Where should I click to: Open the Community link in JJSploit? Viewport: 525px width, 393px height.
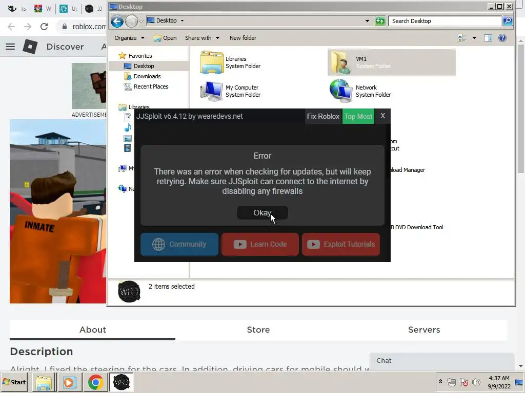(x=179, y=244)
